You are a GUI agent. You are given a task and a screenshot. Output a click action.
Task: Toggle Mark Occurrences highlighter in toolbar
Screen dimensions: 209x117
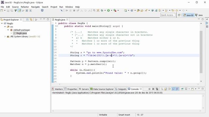coord(20,10)
